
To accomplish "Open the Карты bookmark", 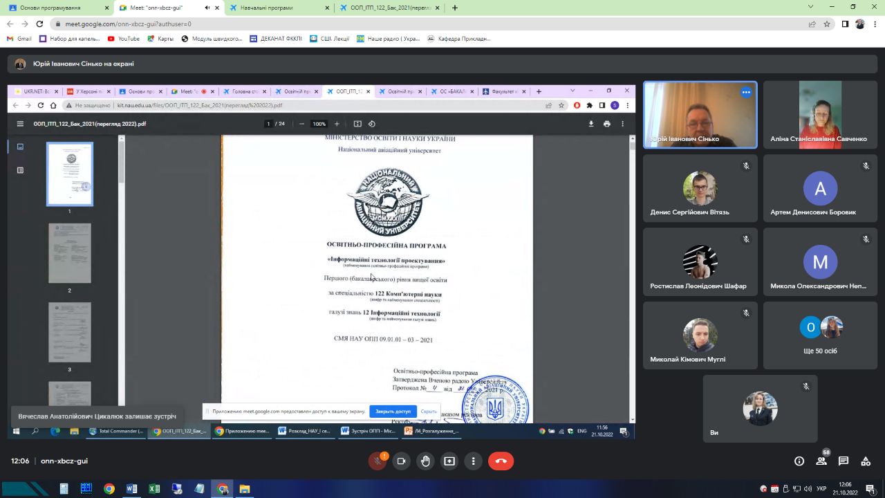I will tap(160, 39).
